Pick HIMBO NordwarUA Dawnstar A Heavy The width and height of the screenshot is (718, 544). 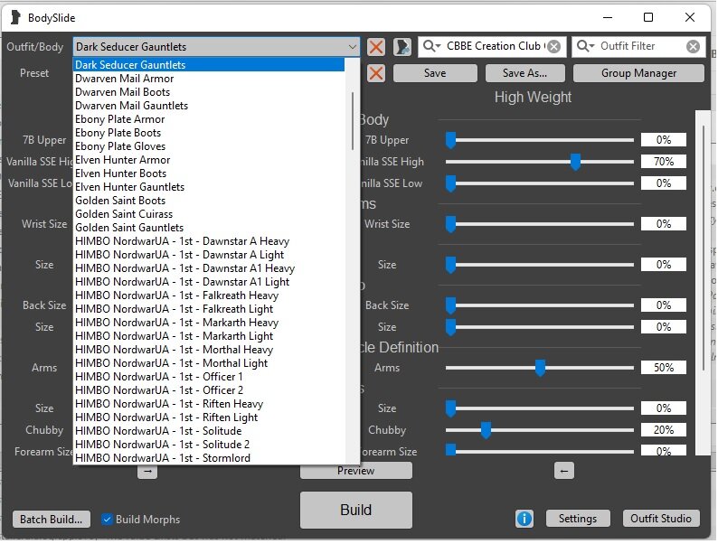click(209, 241)
